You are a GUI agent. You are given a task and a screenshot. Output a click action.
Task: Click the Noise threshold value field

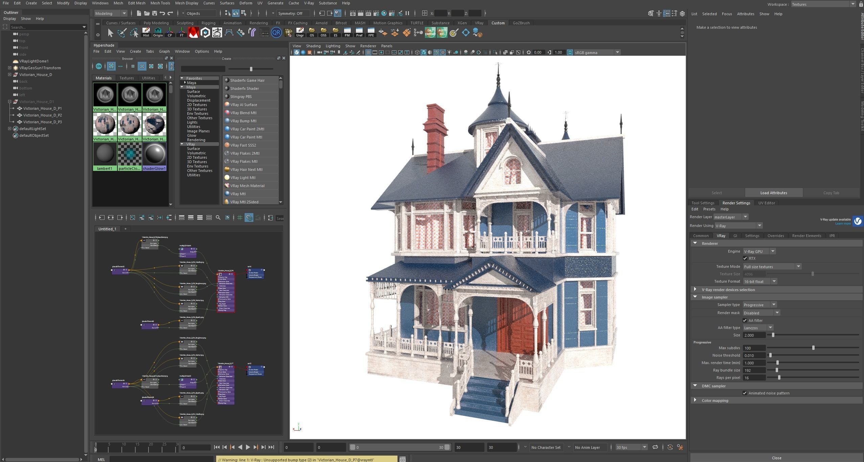point(754,355)
